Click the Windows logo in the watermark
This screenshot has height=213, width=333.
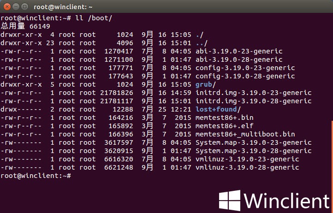coord(229,201)
